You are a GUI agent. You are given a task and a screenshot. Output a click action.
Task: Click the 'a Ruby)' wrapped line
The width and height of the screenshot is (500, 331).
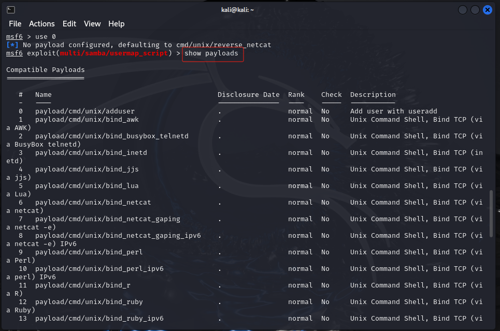21,310
